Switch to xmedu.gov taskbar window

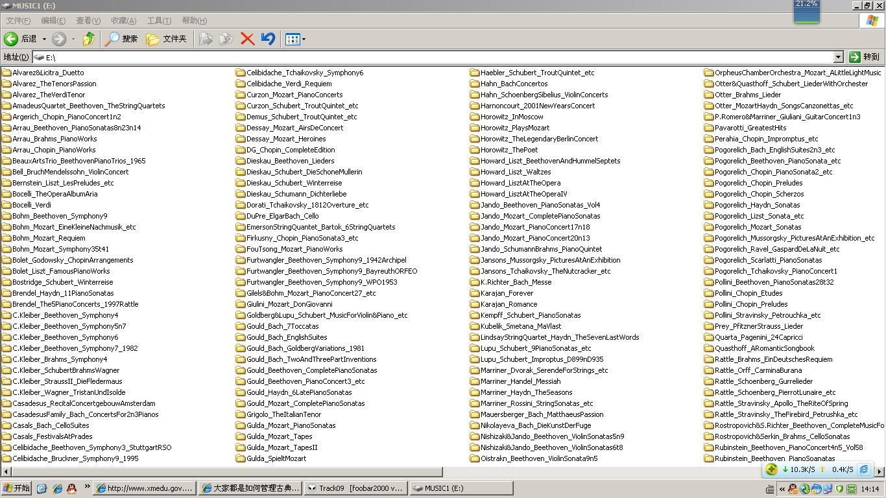point(145,488)
